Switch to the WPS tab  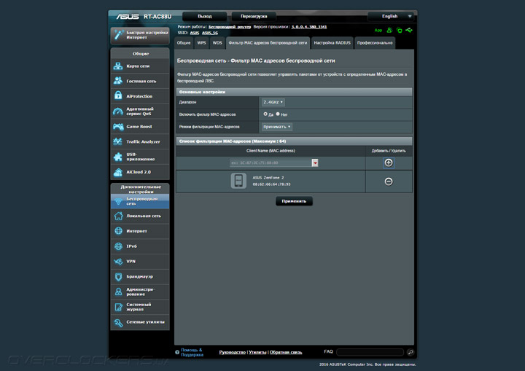click(x=201, y=43)
